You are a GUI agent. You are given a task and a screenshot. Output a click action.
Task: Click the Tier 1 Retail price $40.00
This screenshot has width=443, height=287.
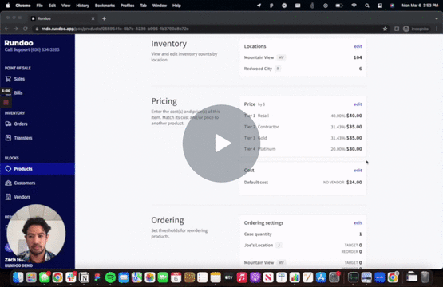[x=354, y=116]
